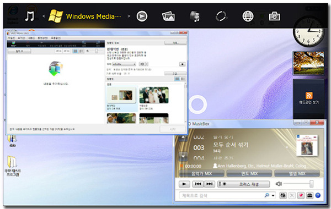
Task: Click the circular sync arrows icon in launcher
Action: 221,16
